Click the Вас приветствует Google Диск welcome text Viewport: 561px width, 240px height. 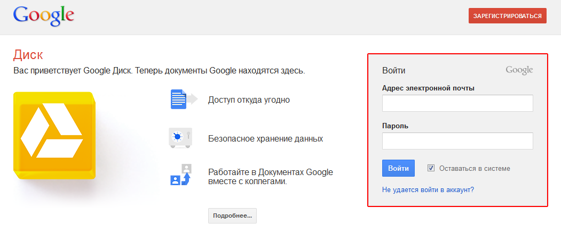click(x=159, y=71)
